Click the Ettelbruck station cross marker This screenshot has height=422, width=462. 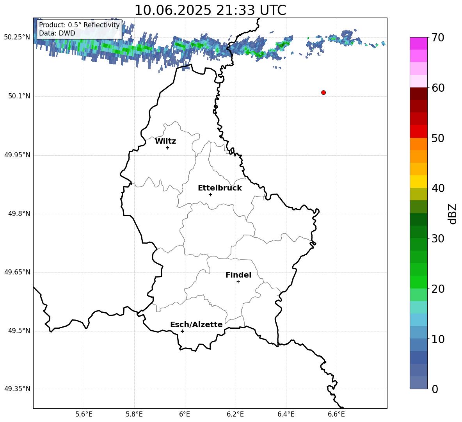210,194
